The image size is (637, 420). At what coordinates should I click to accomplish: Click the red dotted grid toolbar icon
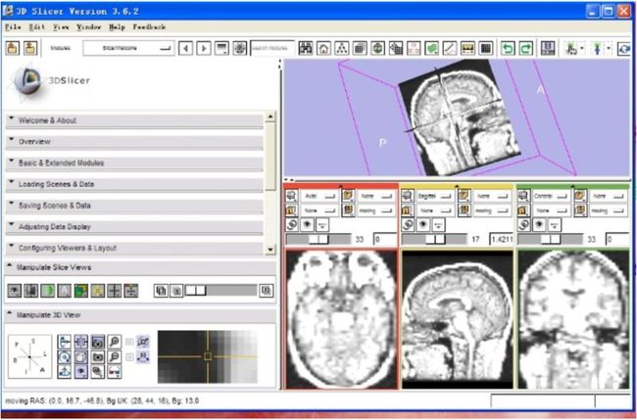pyautogui.click(x=414, y=48)
